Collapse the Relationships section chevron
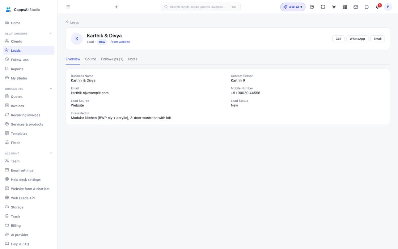398x249 pixels. (x=51, y=33)
